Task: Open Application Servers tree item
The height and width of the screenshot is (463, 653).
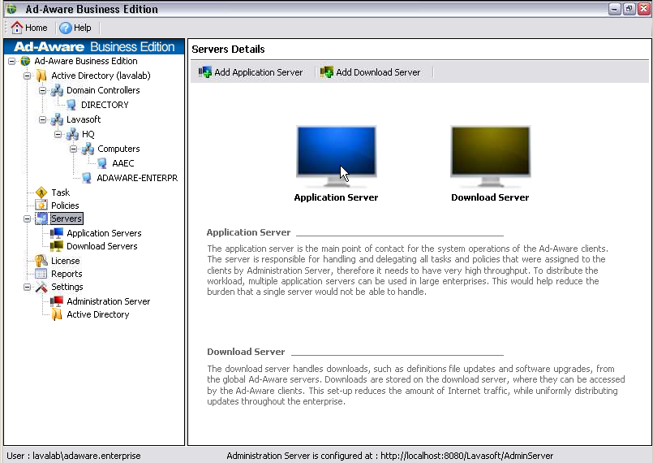Action: [104, 233]
